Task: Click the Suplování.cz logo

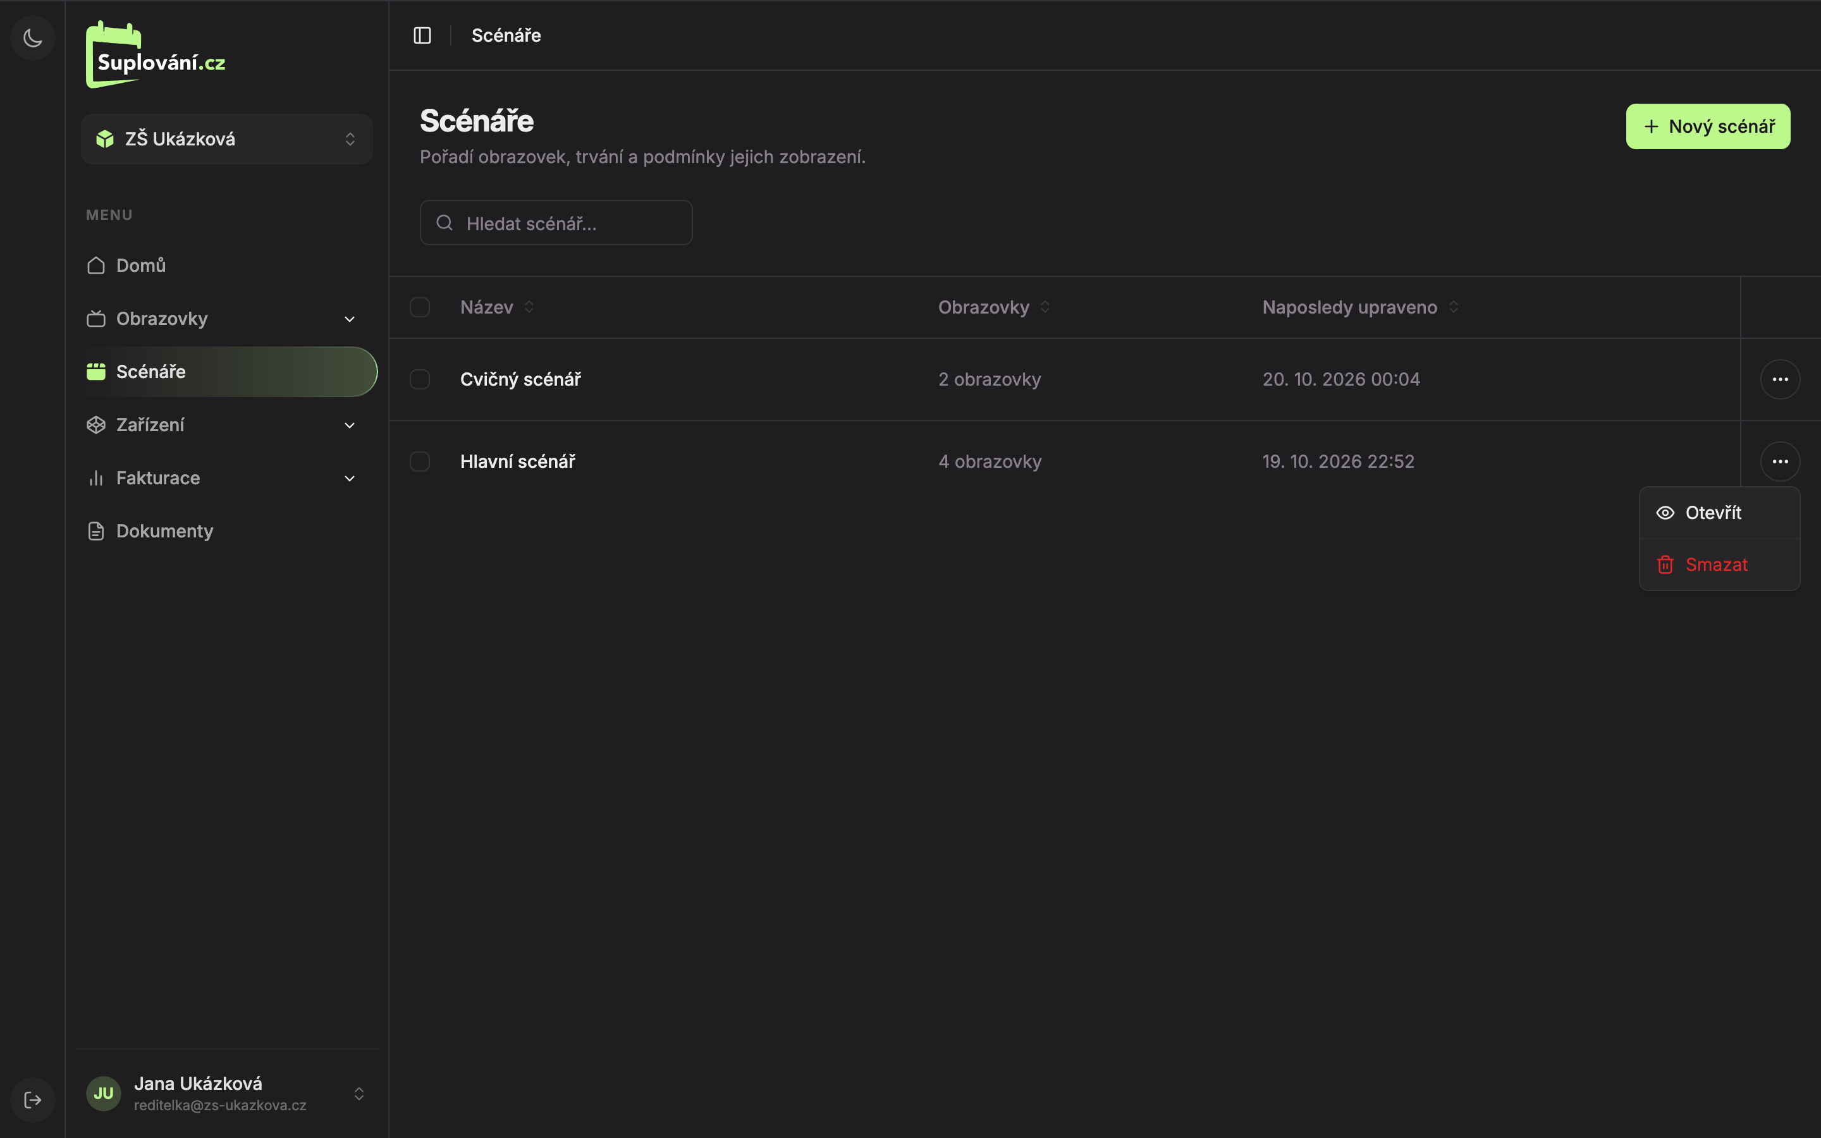Action: click(156, 55)
